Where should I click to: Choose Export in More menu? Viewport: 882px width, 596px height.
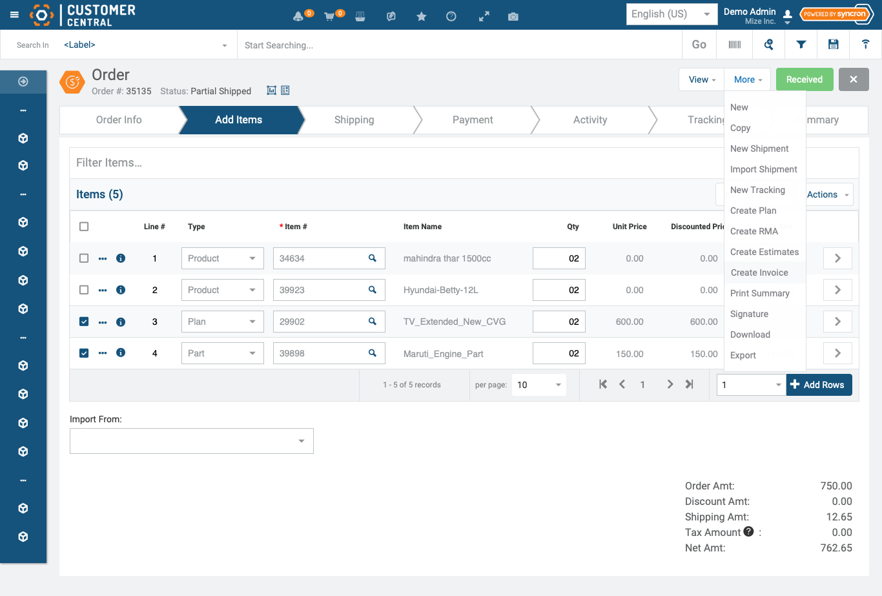743,355
